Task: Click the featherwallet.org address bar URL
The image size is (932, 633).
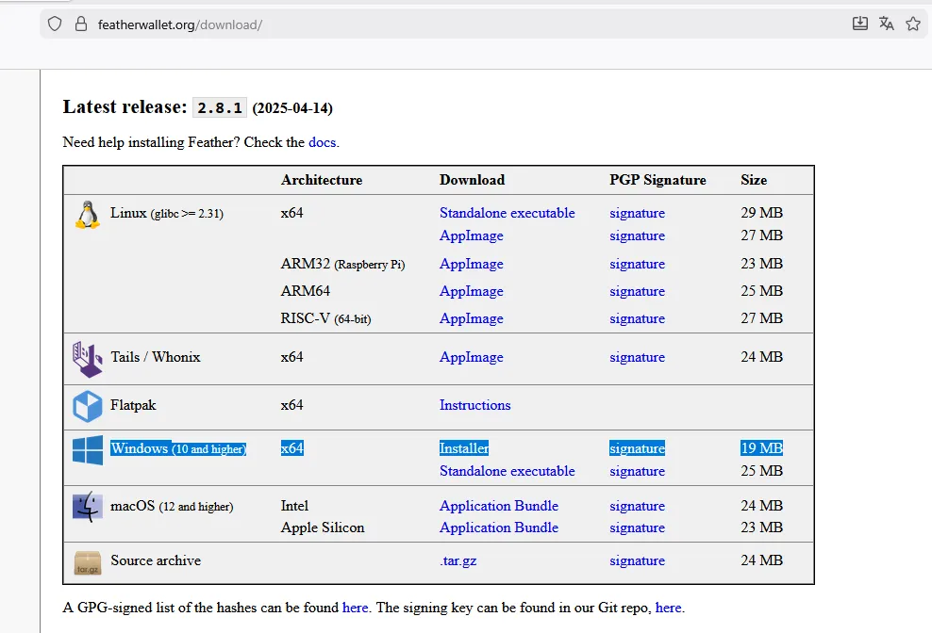Action: pos(180,24)
